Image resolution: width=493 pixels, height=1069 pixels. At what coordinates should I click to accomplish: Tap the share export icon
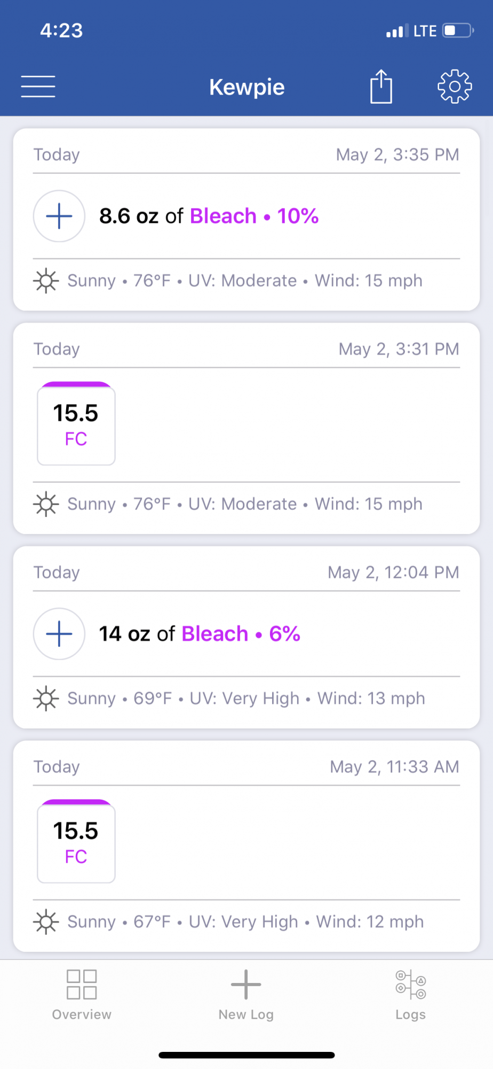381,86
